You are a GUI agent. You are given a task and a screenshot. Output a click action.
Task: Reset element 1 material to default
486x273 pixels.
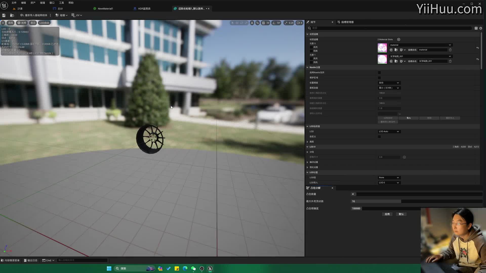478,59
